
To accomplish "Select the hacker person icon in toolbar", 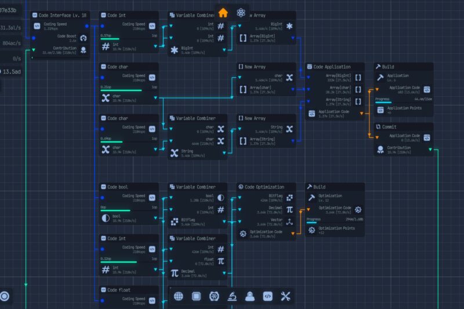I will pos(249,296).
